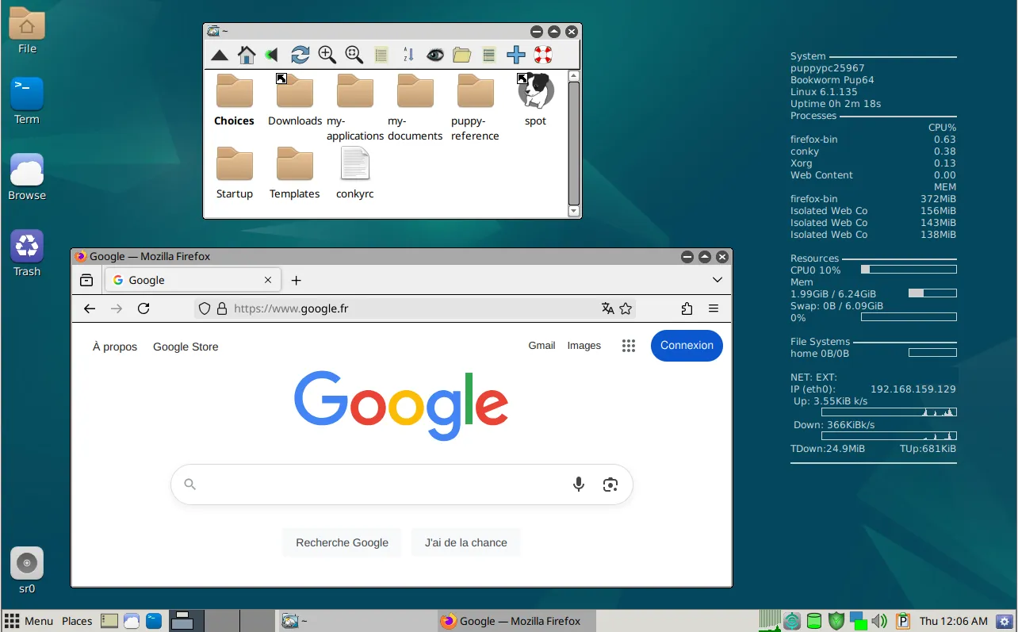Image resolution: width=1018 pixels, height=632 pixels.
Task: Open the Google apps grid
Action: 629,346
